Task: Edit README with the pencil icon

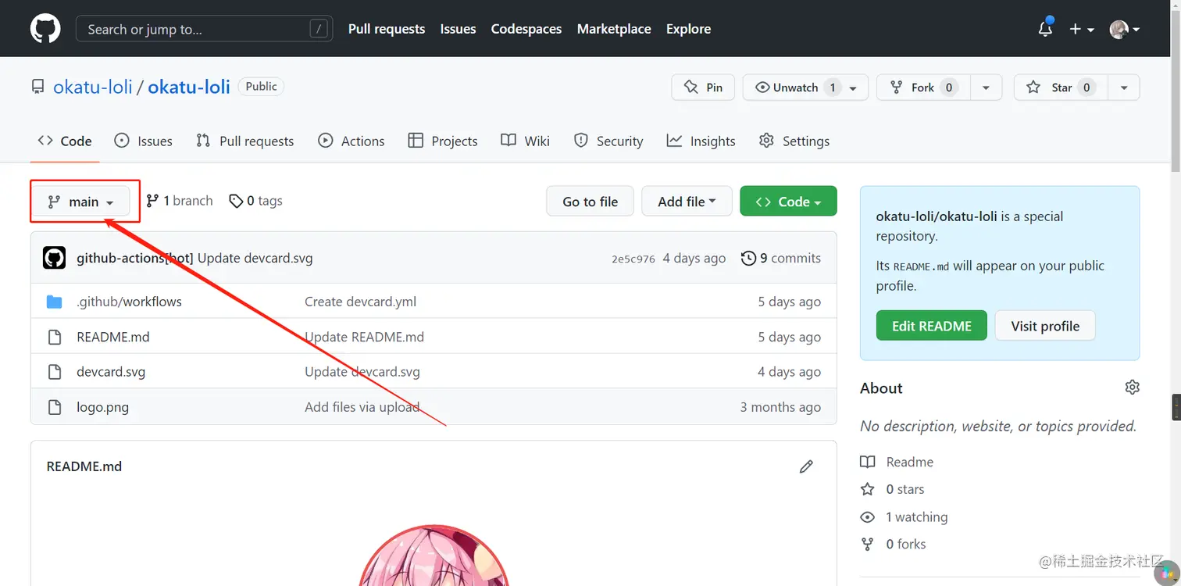Action: coord(806,466)
